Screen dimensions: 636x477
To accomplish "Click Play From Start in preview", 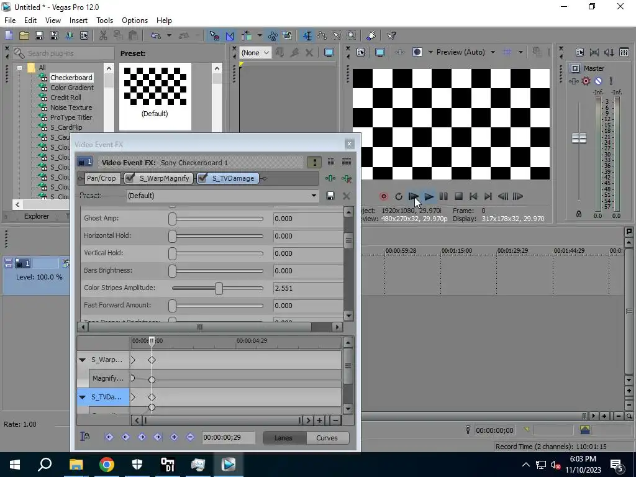I will pos(413,196).
